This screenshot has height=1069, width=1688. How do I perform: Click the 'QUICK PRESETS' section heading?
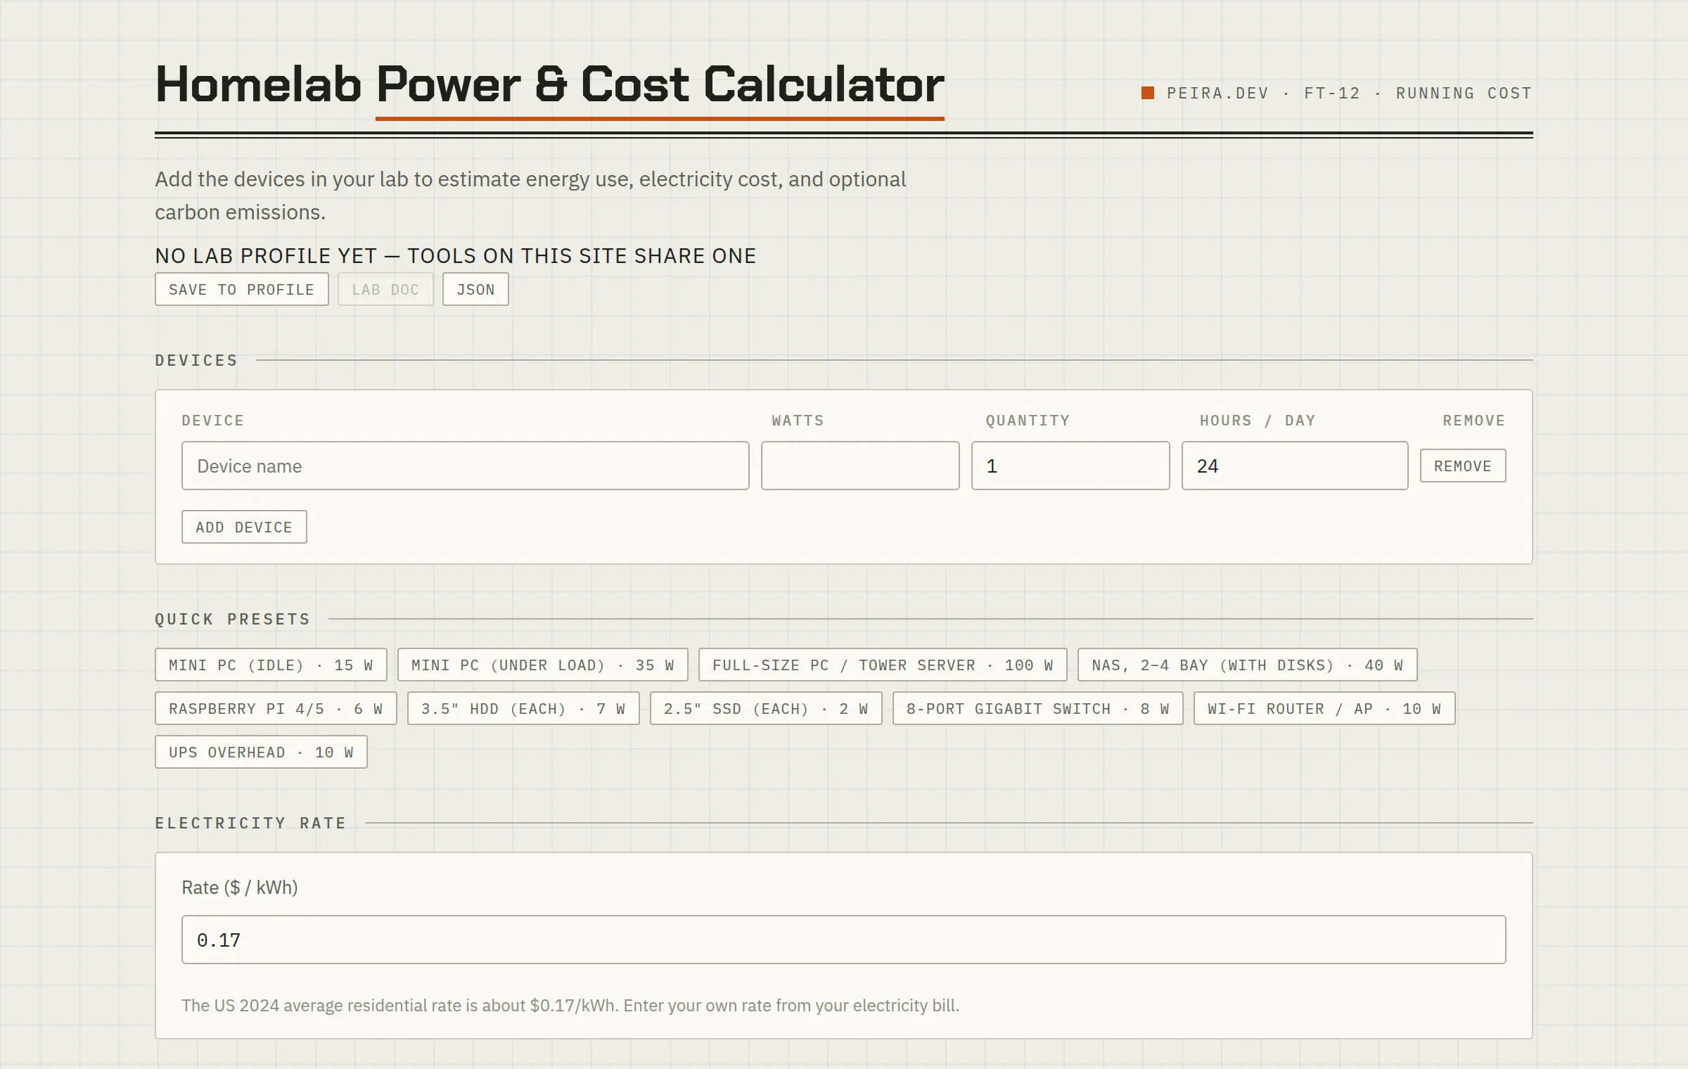pos(232,619)
